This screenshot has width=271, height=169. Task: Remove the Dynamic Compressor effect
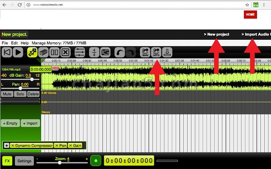coord(13,145)
